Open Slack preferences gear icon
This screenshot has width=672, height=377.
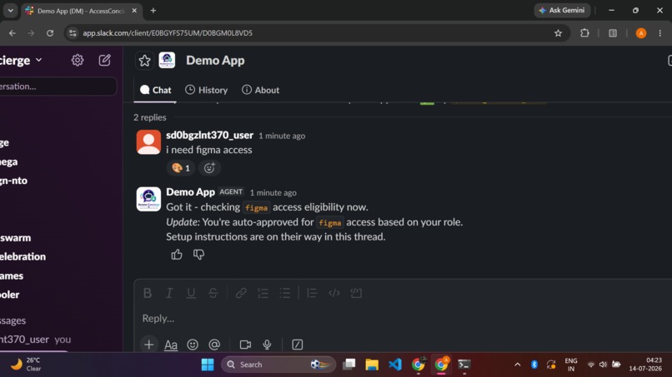[78, 61]
